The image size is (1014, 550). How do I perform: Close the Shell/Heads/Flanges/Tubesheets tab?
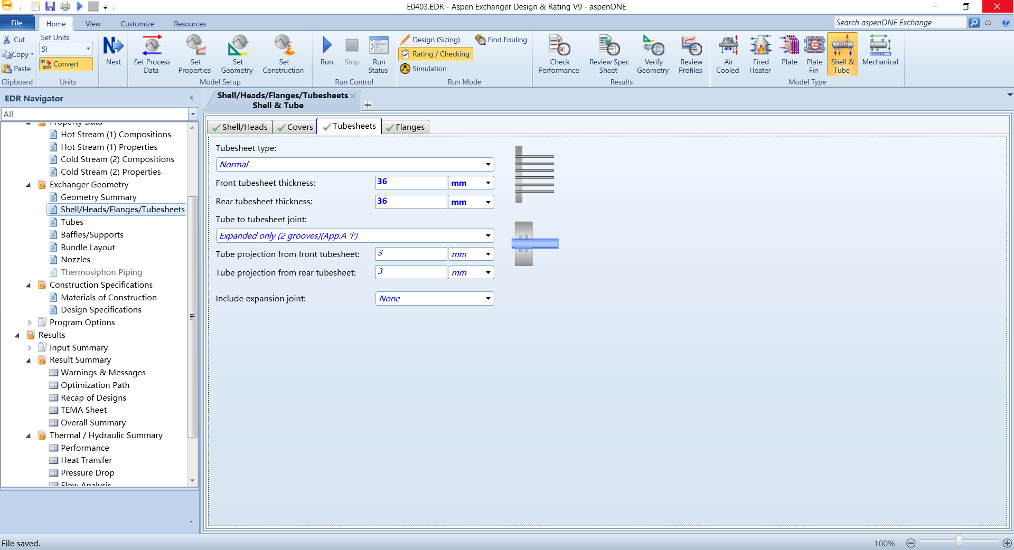[353, 96]
